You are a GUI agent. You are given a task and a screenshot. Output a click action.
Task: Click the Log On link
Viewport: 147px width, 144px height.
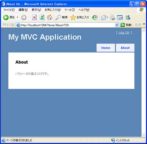pos(124,32)
